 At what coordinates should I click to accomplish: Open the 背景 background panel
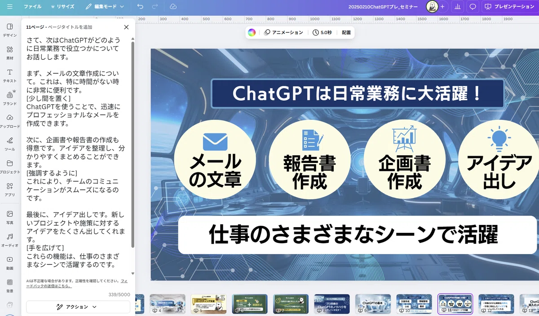(10, 285)
